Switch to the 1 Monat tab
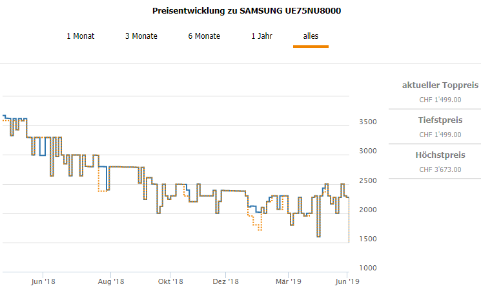 (x=81, y=36)
